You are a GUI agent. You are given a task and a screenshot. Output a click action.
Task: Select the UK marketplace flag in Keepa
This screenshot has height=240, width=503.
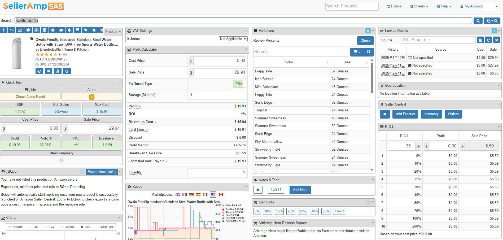click(178, 195)
